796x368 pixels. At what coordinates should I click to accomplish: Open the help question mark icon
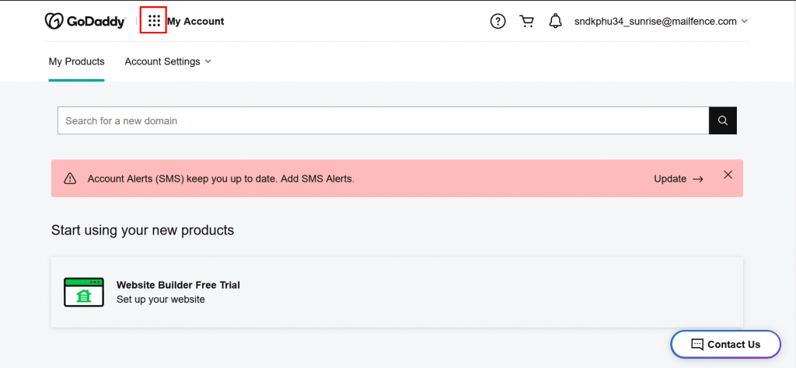click(497, 21)
